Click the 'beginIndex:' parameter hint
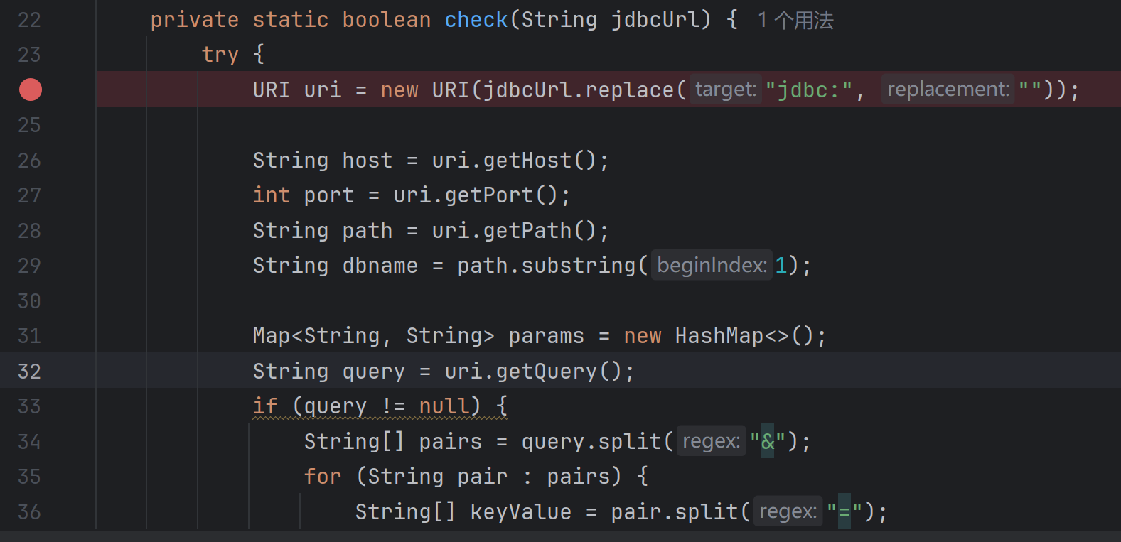The height and width of the screenshot is (542, 1121). [x=711, y=266]
